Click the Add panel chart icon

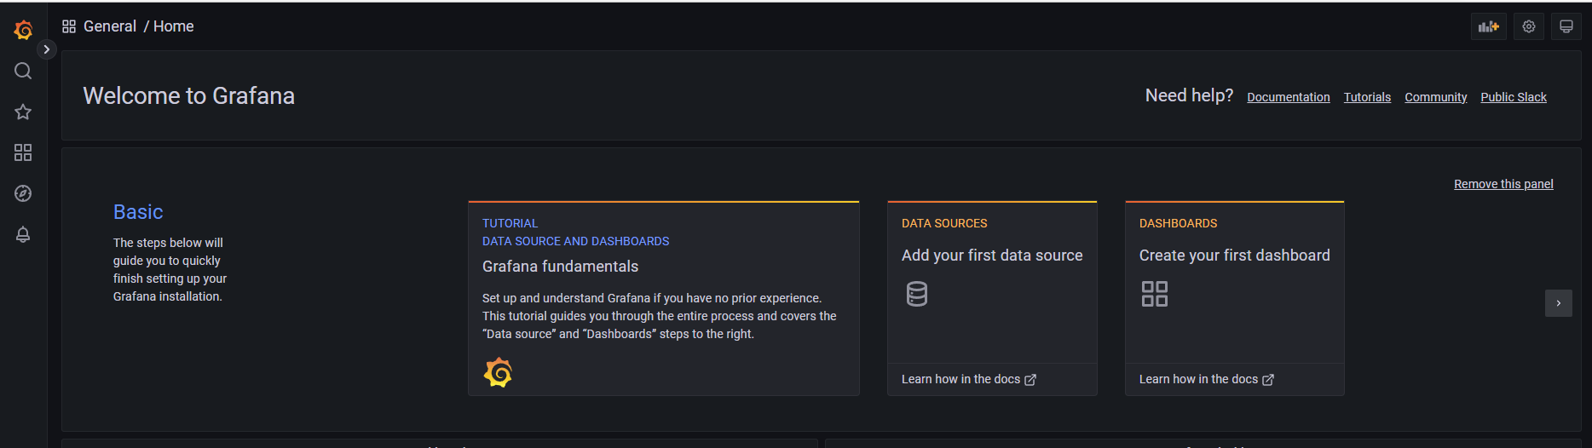click(x=1489, y=26)
